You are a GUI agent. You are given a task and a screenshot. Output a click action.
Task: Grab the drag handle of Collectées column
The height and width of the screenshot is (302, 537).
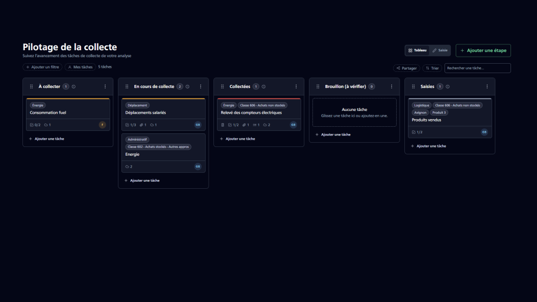(x=222, y=87)
